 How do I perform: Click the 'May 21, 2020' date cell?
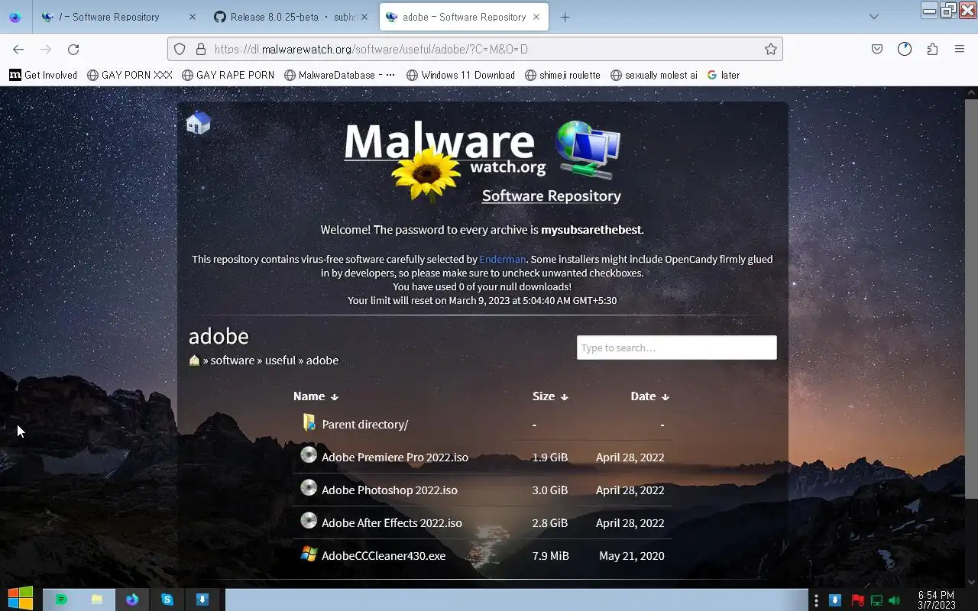coord(632,555)
